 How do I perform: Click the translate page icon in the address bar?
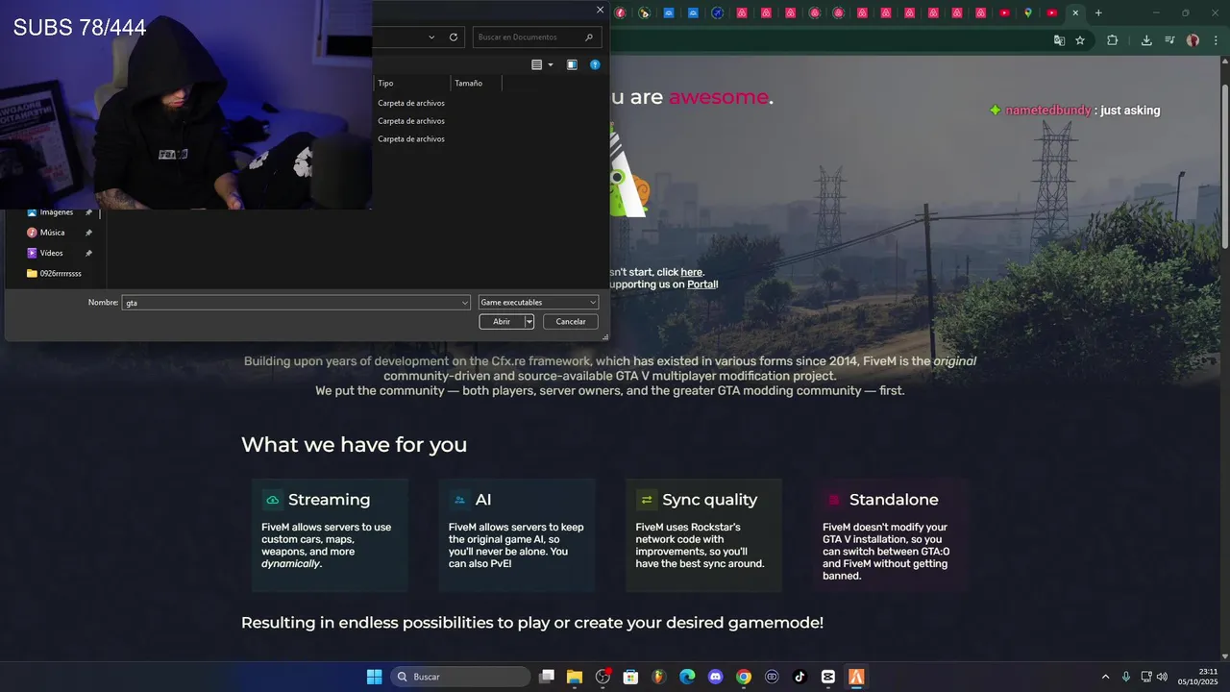tap(1059, 40)
